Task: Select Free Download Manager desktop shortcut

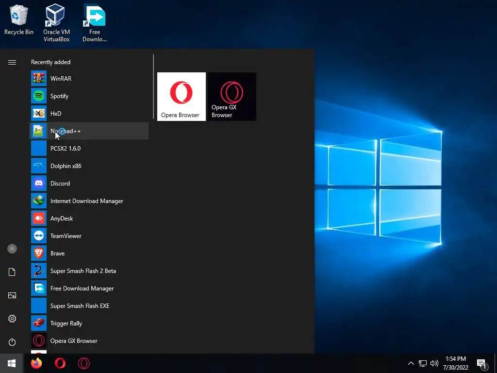Action: [x=95, y=23]
